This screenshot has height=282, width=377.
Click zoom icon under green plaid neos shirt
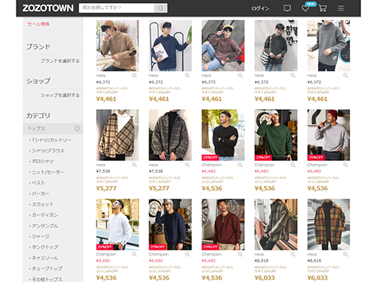click(293, 254)
